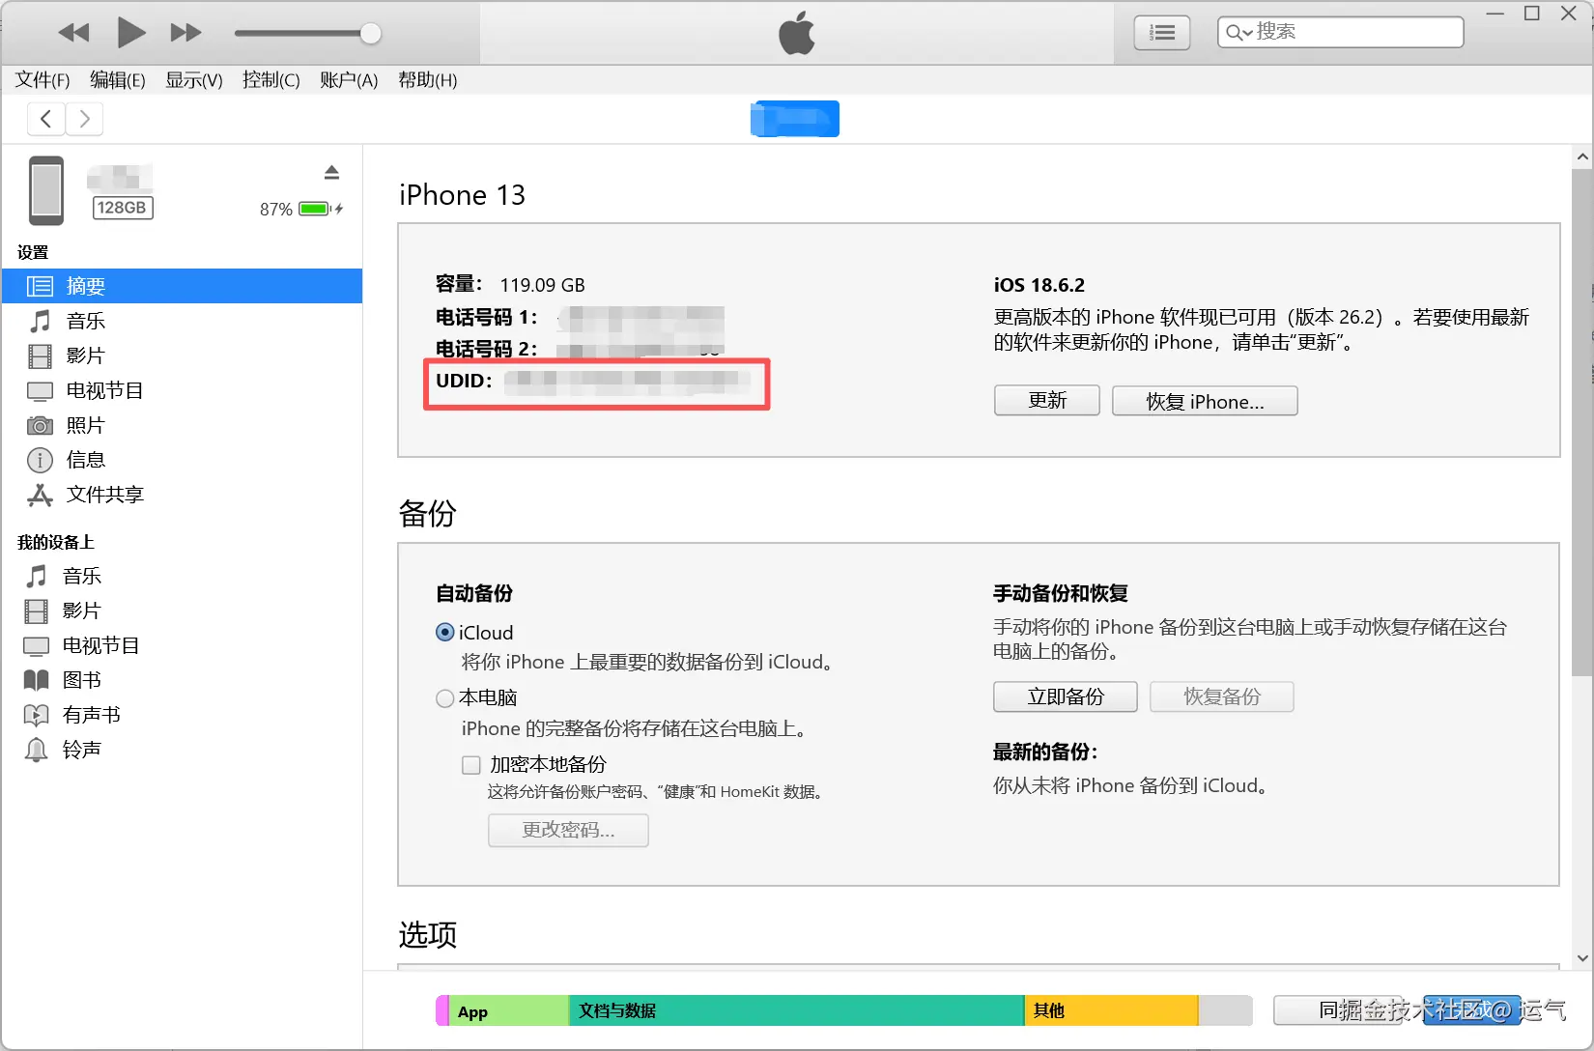Click the capacity value 119.09 GB
Viewport: 1594px width, 1051px height.
(x=542, y=285)
